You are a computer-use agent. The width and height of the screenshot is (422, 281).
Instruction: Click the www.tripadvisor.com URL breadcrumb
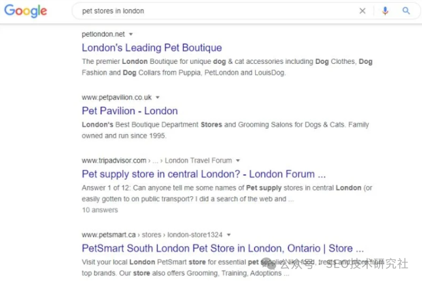click(x=114, y=161)
